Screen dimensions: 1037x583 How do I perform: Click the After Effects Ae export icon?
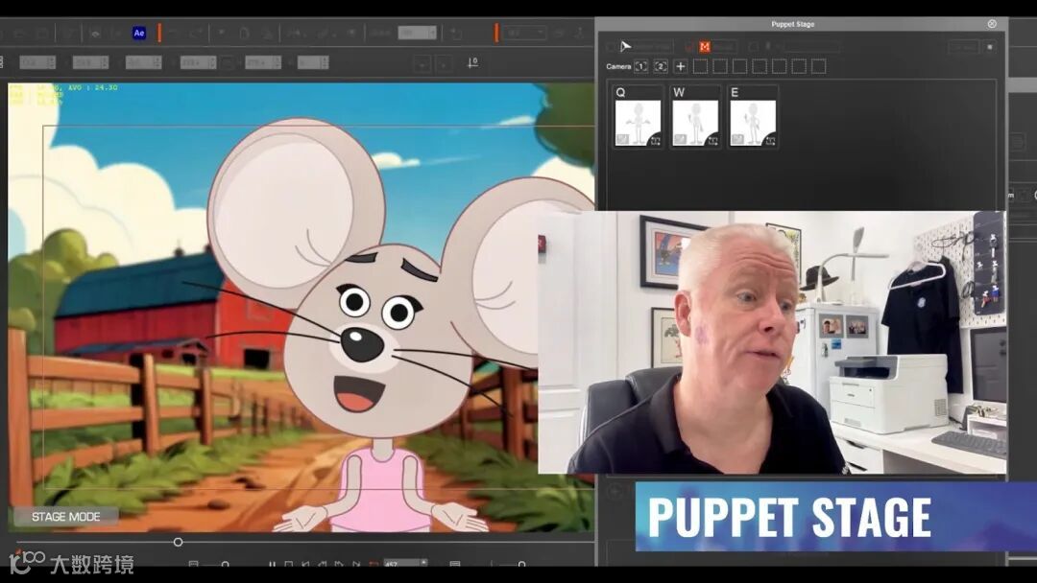coord(139,33)
